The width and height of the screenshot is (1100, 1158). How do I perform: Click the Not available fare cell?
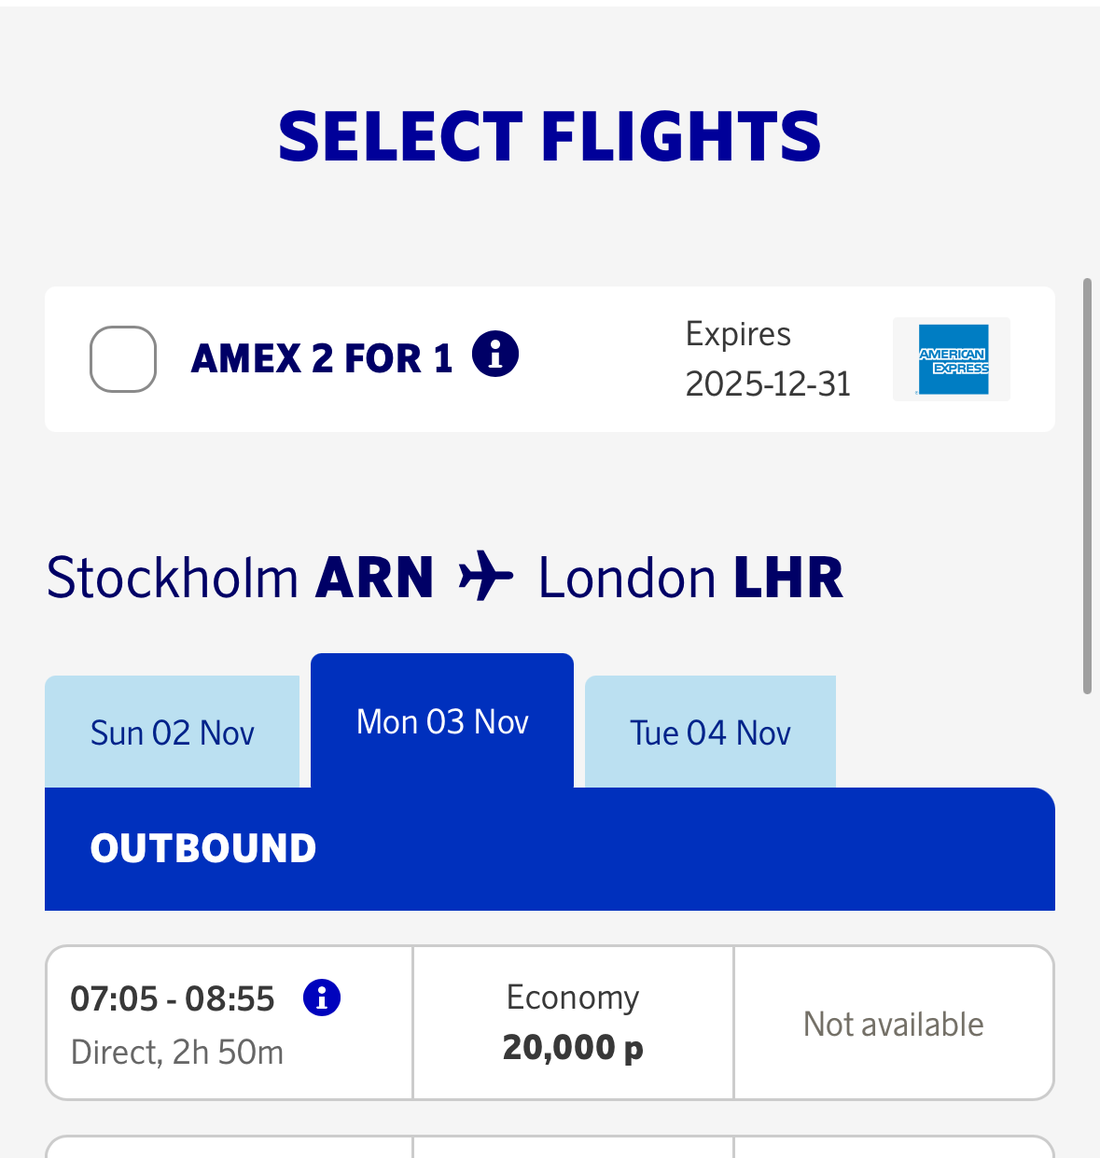coord(894,1024)
